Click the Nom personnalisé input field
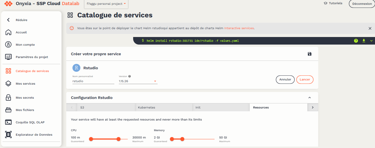Image resolution: width=375 pixels, height=148 pixels. (93, 81)
